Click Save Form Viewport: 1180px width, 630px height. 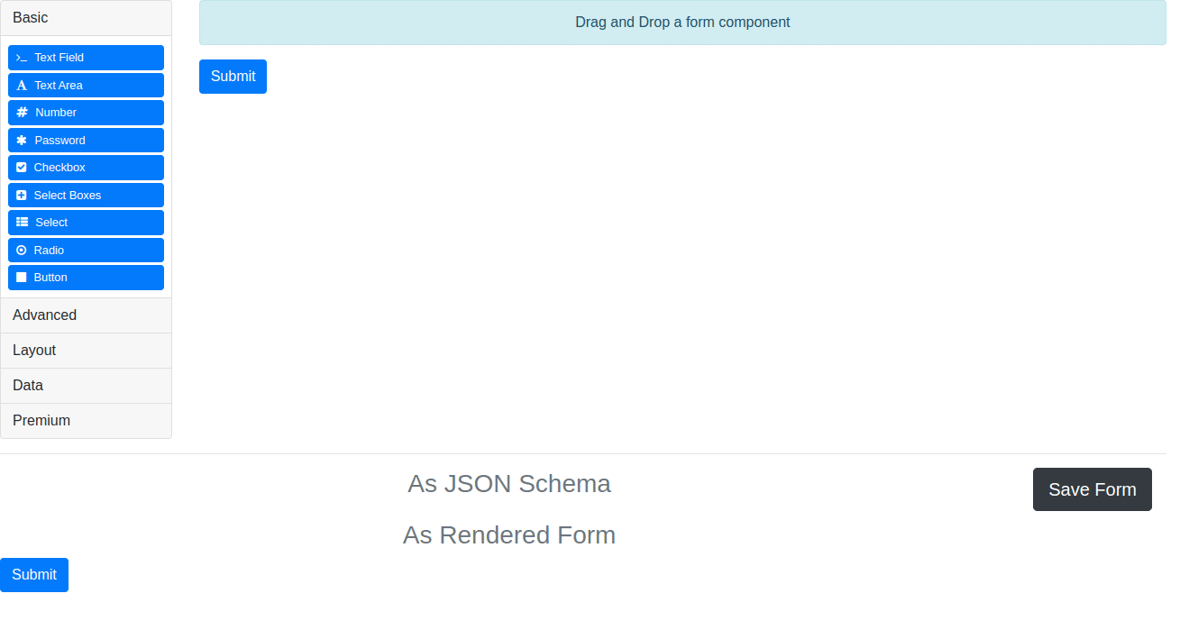1092,489
